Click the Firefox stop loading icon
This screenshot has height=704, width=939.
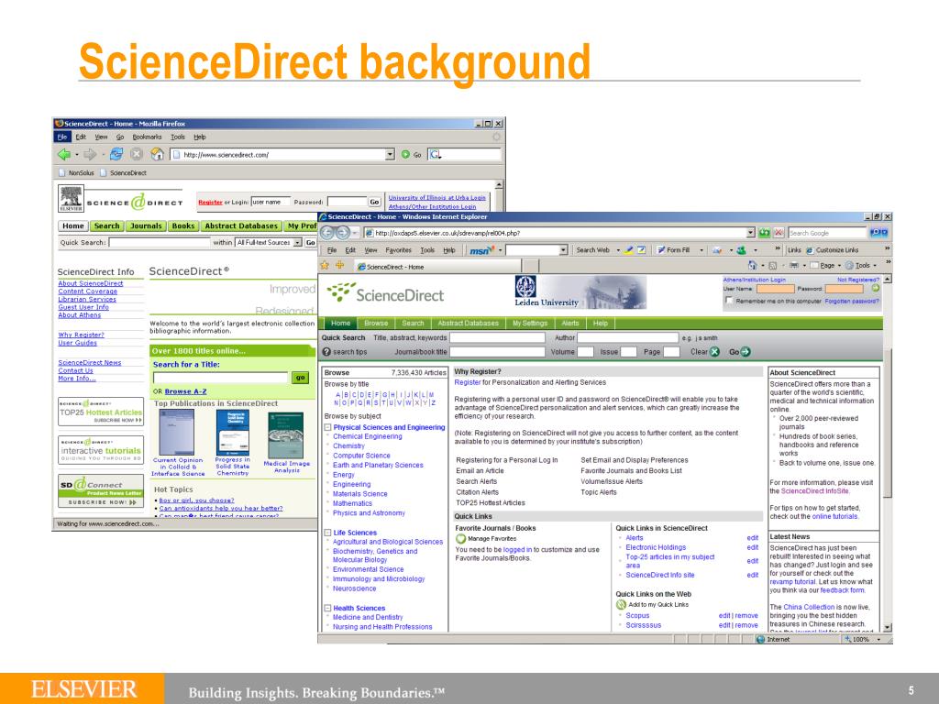137,154
